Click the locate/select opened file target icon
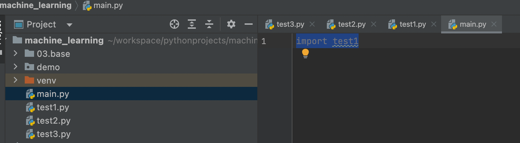This screenshot has width=520, height=143. (174, 24)
